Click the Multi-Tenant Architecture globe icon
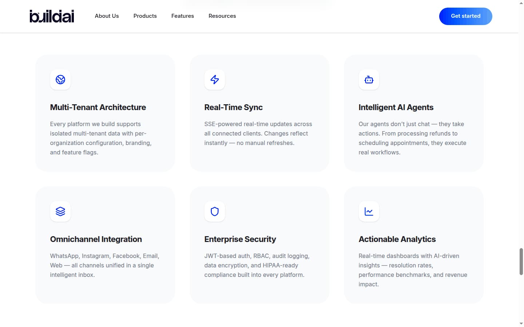524x327 pixels. [60, 80]
